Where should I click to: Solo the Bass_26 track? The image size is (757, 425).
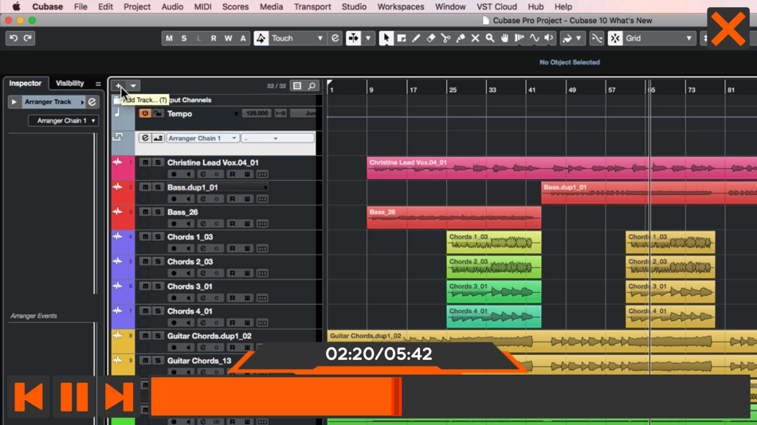click(x=158, y=212)
